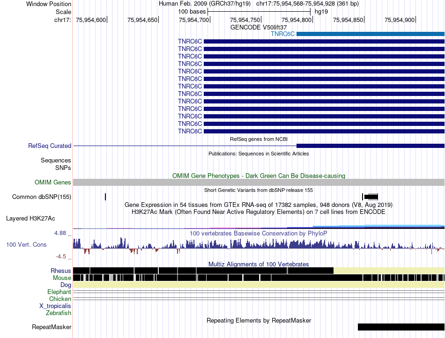Click the 75,954,600 ruler coordinate

[x=91, y=20]
